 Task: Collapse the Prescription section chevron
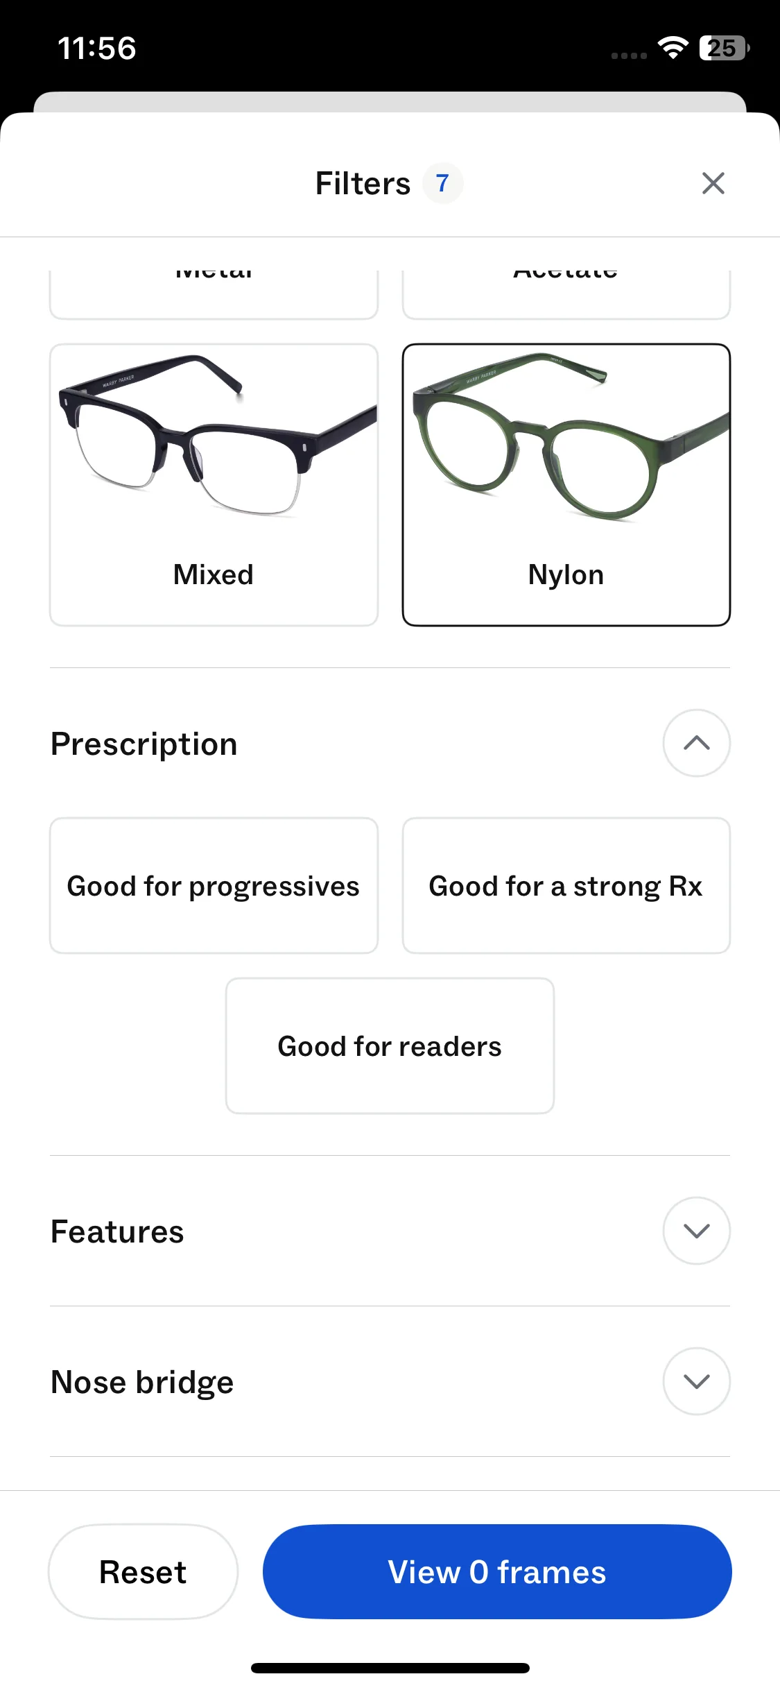tap(696, 743)
